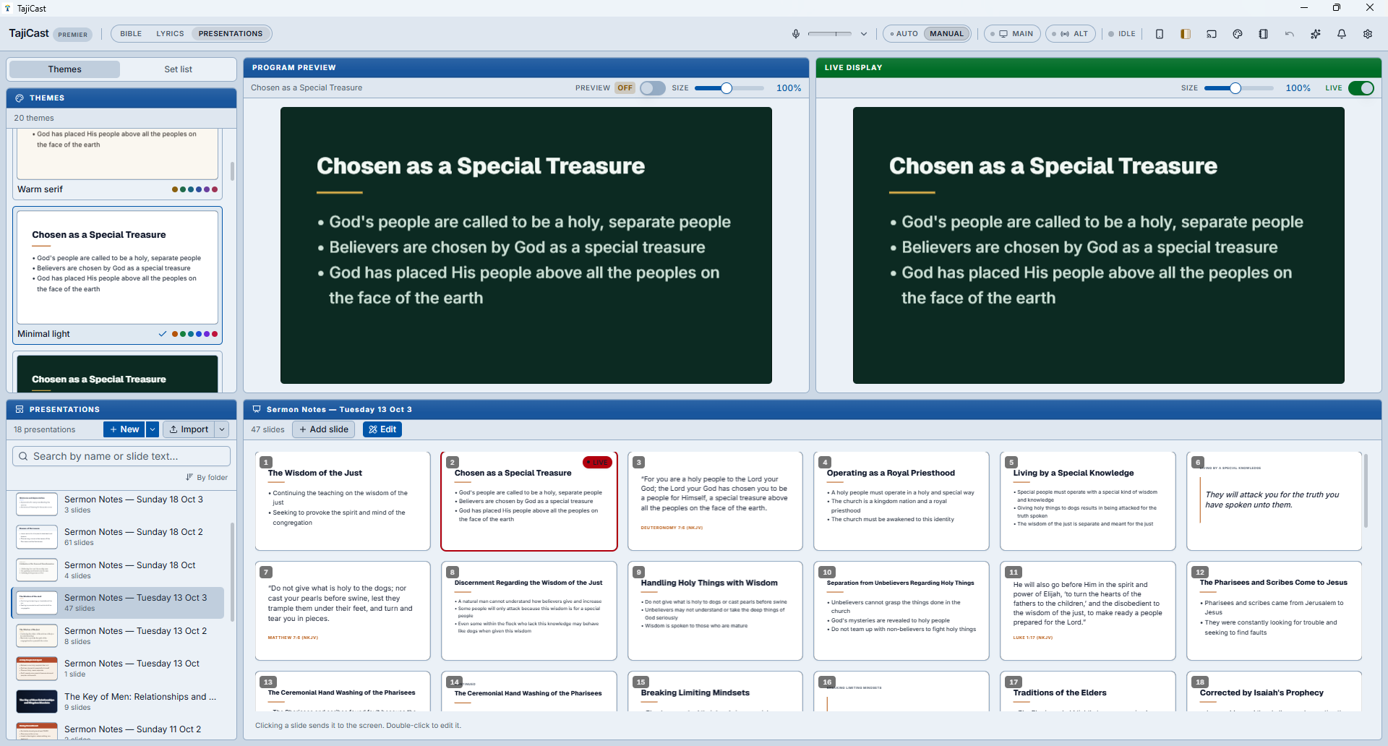Select MANUAL mode
This screenshot has height=746, width=1388.
tap(947, 34)
